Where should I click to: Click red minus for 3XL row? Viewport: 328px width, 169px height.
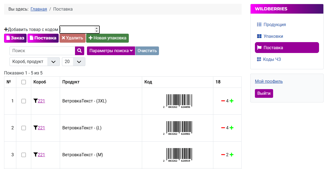point(223,101)
